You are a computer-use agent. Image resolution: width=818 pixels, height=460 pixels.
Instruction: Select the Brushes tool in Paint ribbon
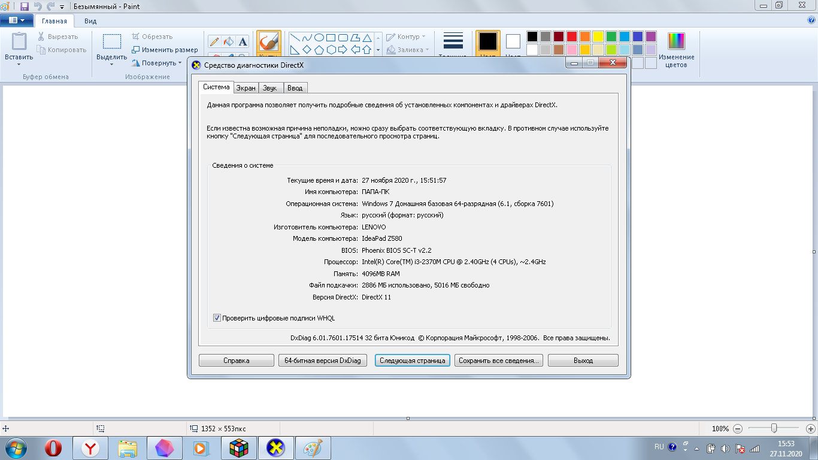269,43
